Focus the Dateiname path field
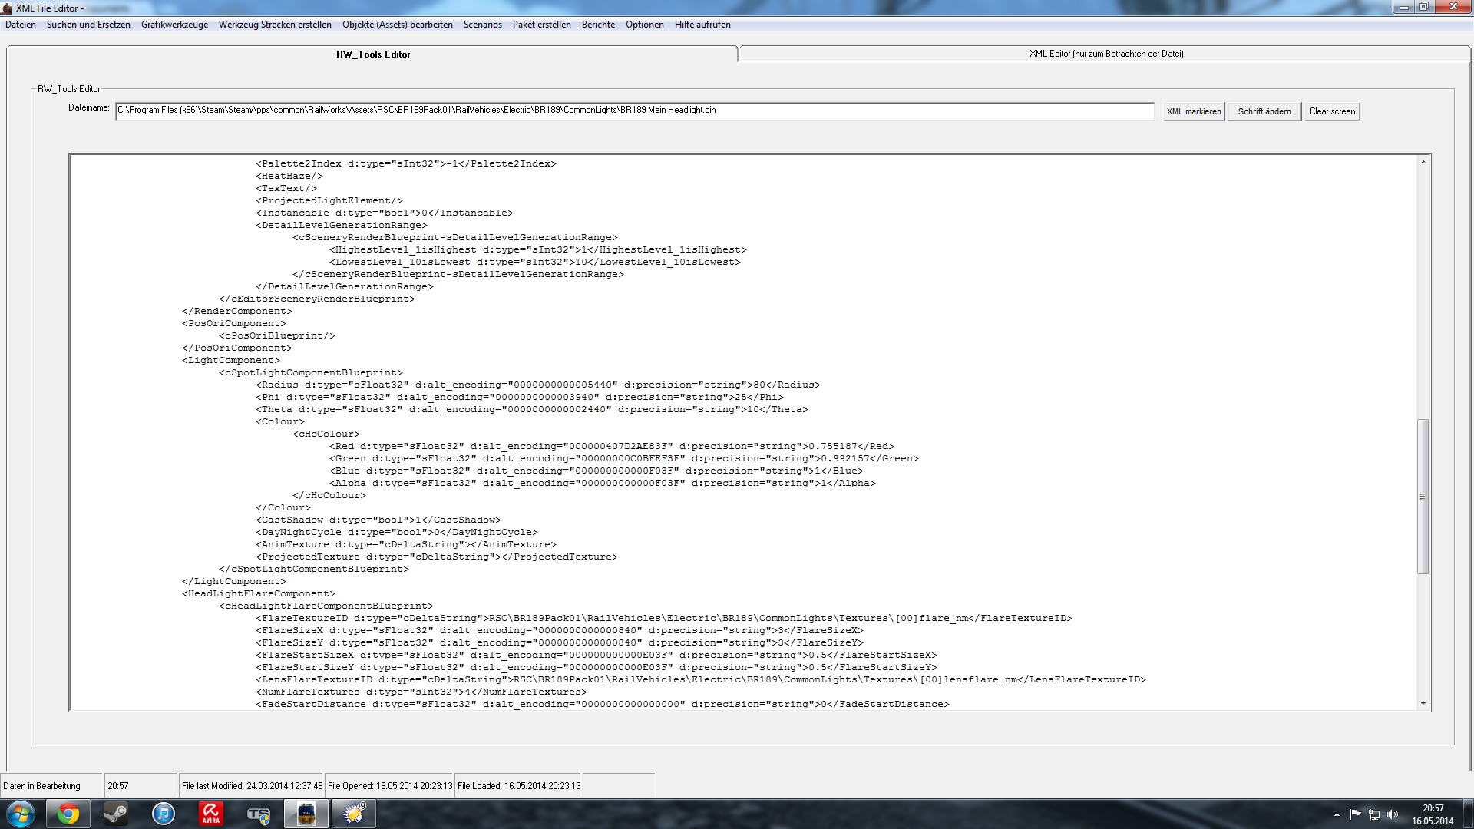1474x829 pixels. click(x=634, y=111)
